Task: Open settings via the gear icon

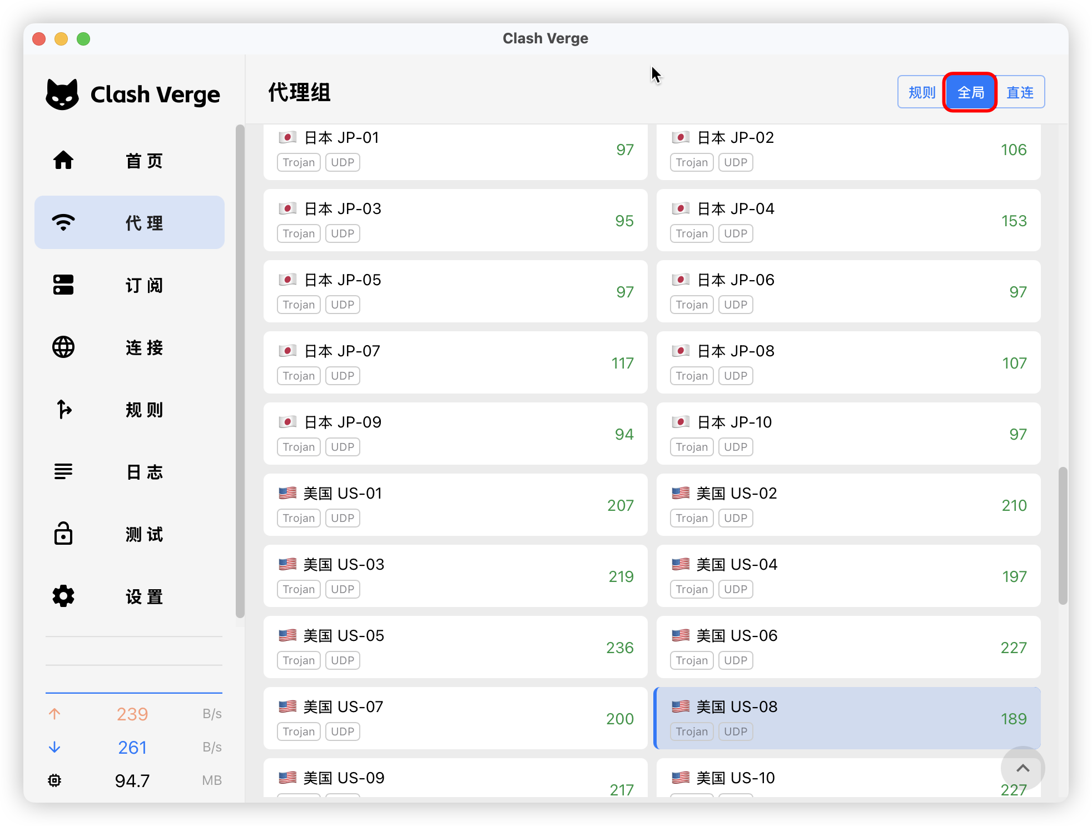Action: coord(63,596)
